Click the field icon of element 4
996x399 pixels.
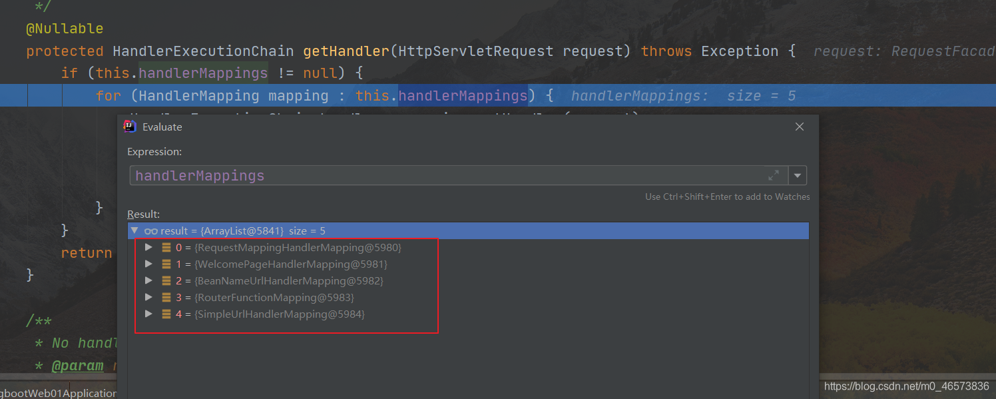point(166,314)
